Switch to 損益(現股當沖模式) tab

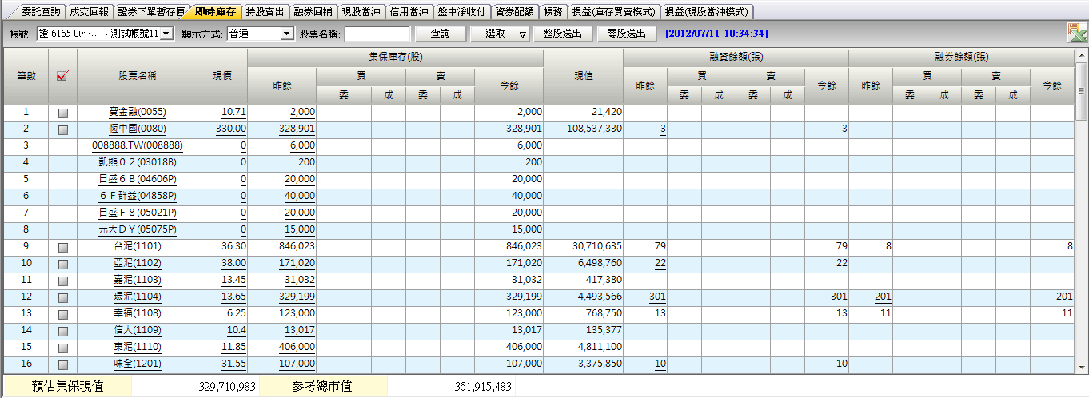[x=707, y=12]
